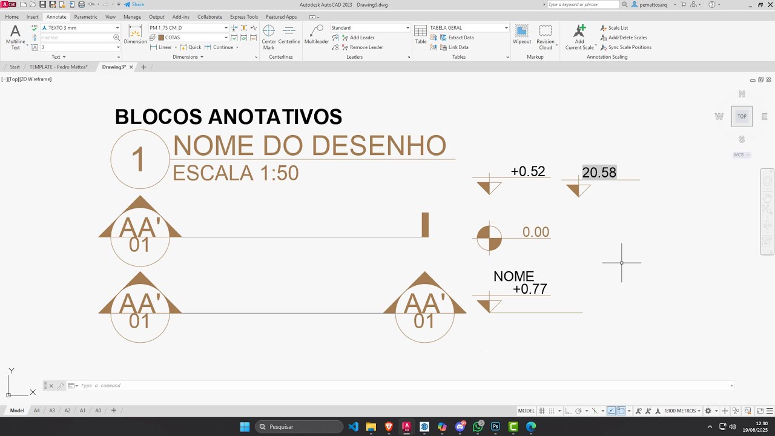The width and height of the screenshot is (775, 436).
Task: Expand the Dimensions panel
Action: 188,57
